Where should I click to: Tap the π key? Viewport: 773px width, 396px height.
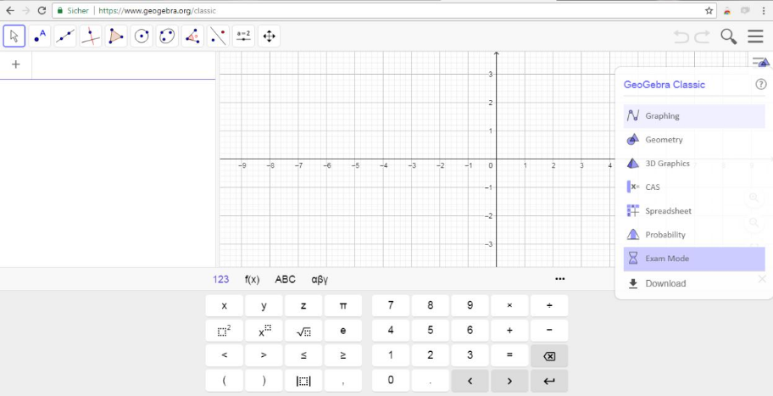tap(343, 306)
